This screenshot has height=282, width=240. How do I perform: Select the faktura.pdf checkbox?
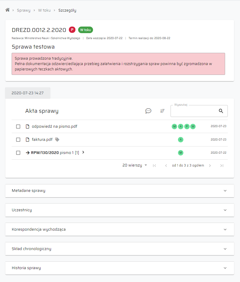click(x=18, y=140)
